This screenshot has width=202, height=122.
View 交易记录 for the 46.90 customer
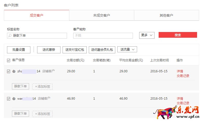tap(183, 103)
